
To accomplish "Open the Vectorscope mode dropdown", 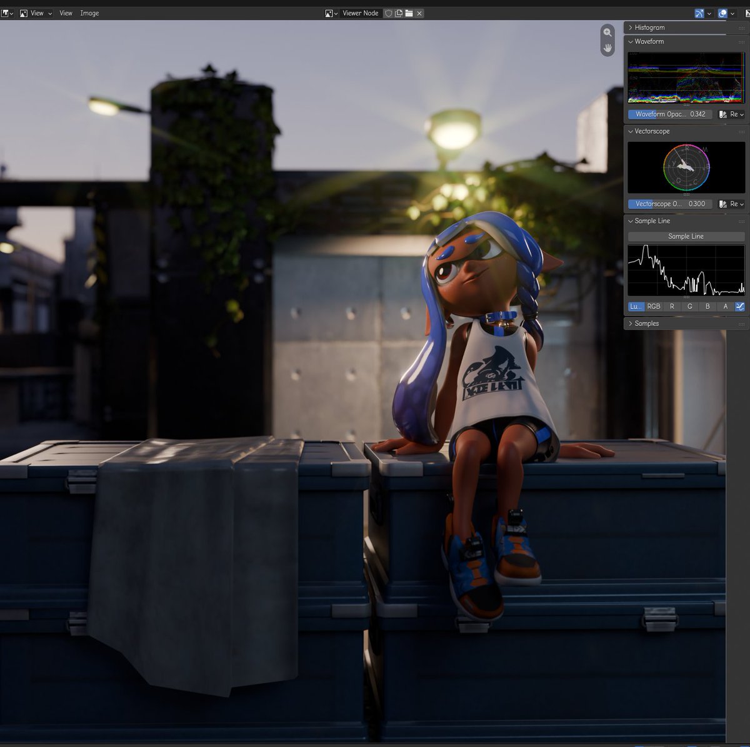I will coord(731,204).
